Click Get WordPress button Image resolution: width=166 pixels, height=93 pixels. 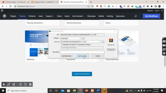[x=151, y=16]
